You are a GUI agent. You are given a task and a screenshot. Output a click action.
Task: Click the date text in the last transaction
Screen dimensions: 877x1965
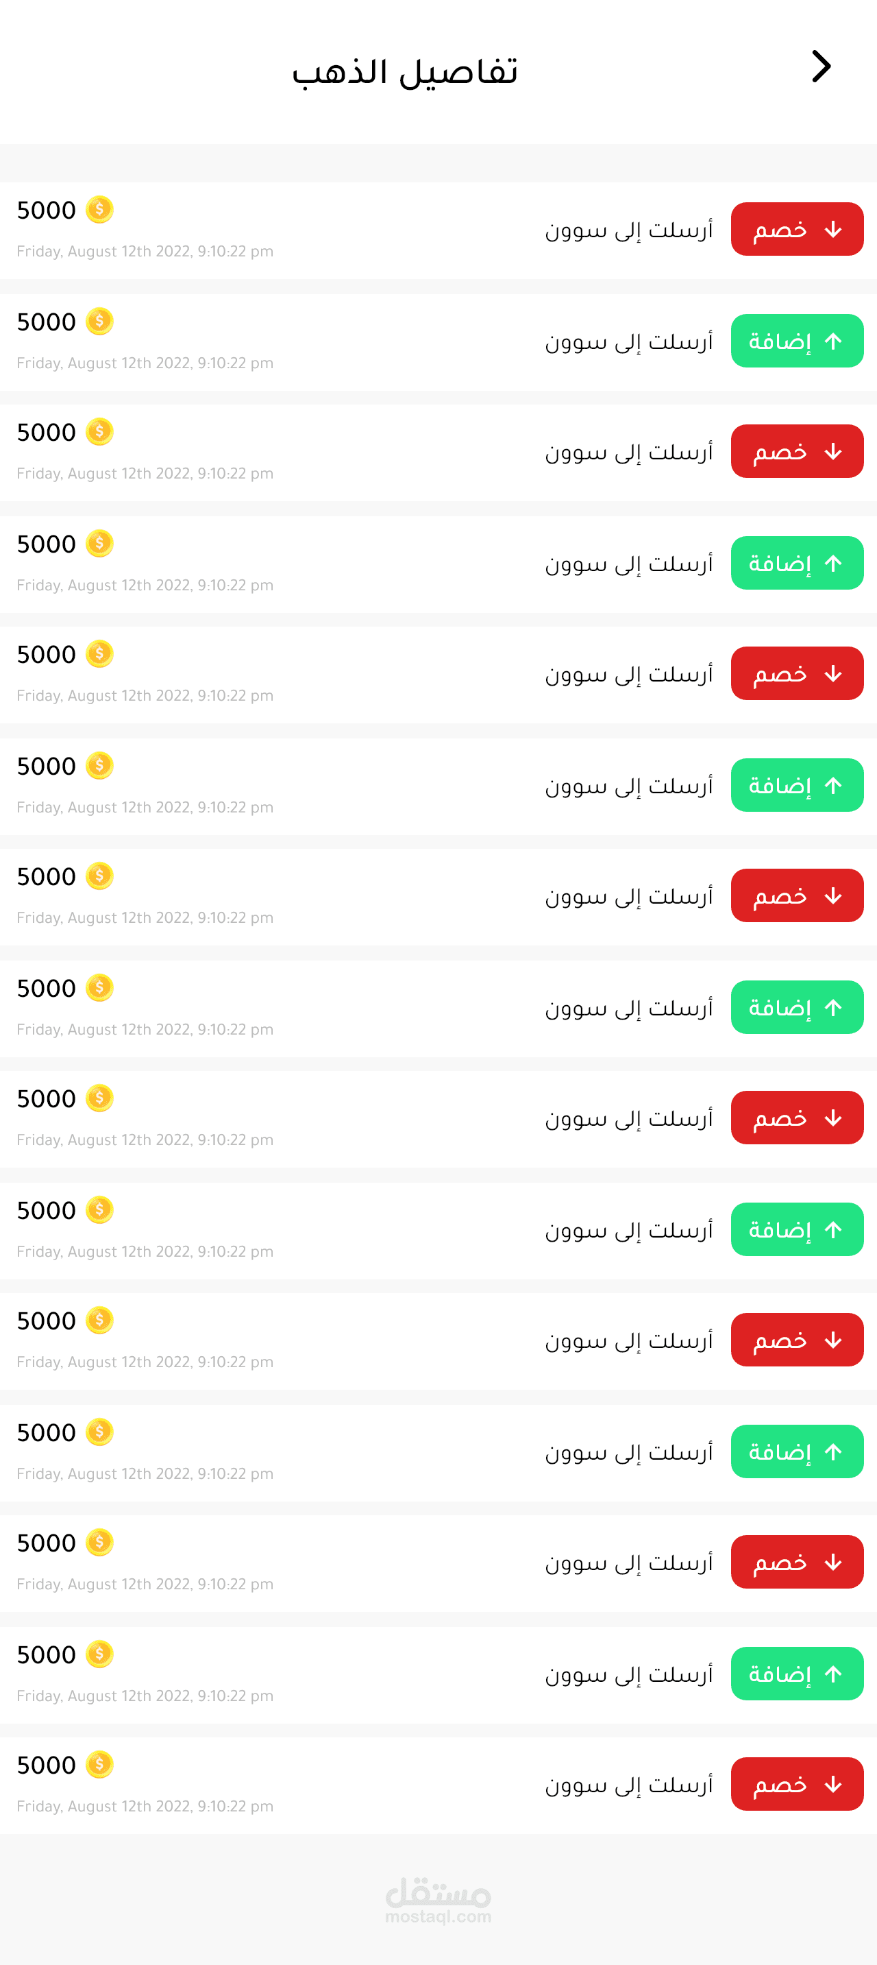pyautogui.click(x=145, y=1807)
